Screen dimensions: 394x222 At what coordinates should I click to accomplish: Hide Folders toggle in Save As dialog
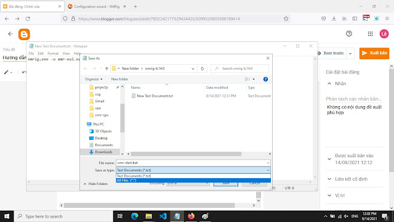pos(96,184)
